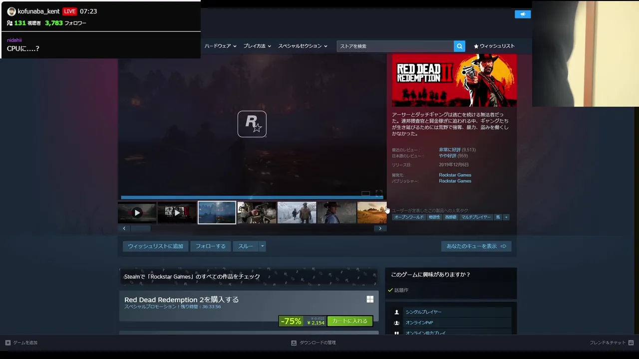The width and height of the screenshot is (639, 359).
Task: Click the ストアを検索 search field
Action: click(x=395, y=46)
